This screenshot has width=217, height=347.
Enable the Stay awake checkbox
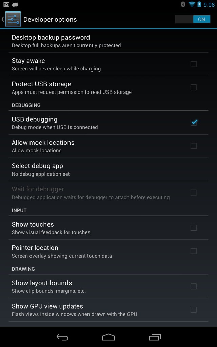194,64
